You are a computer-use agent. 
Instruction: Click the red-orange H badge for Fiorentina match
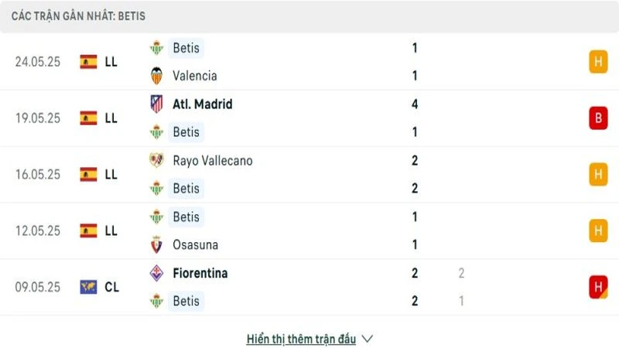(597, 287)
